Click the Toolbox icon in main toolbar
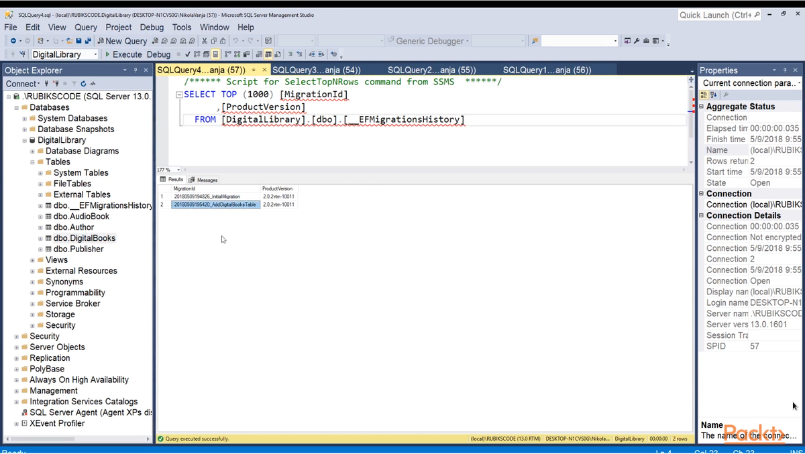Screen dimensions: 805x454 tap(646, 41)
